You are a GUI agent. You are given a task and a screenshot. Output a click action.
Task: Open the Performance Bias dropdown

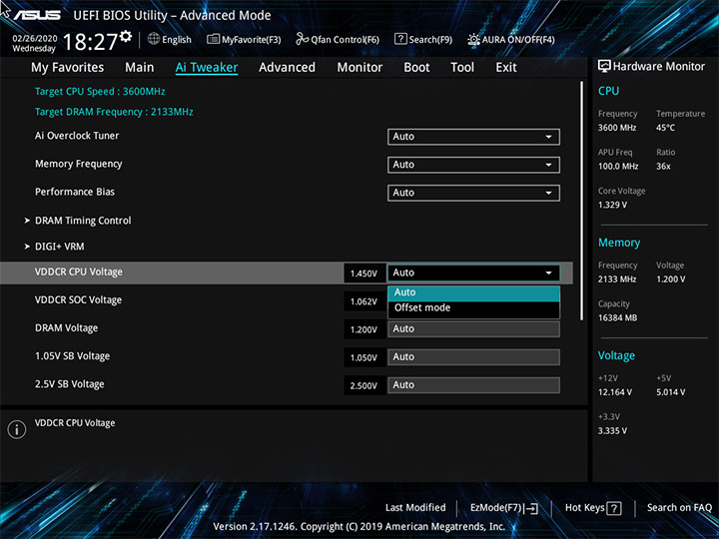[473, 193]
